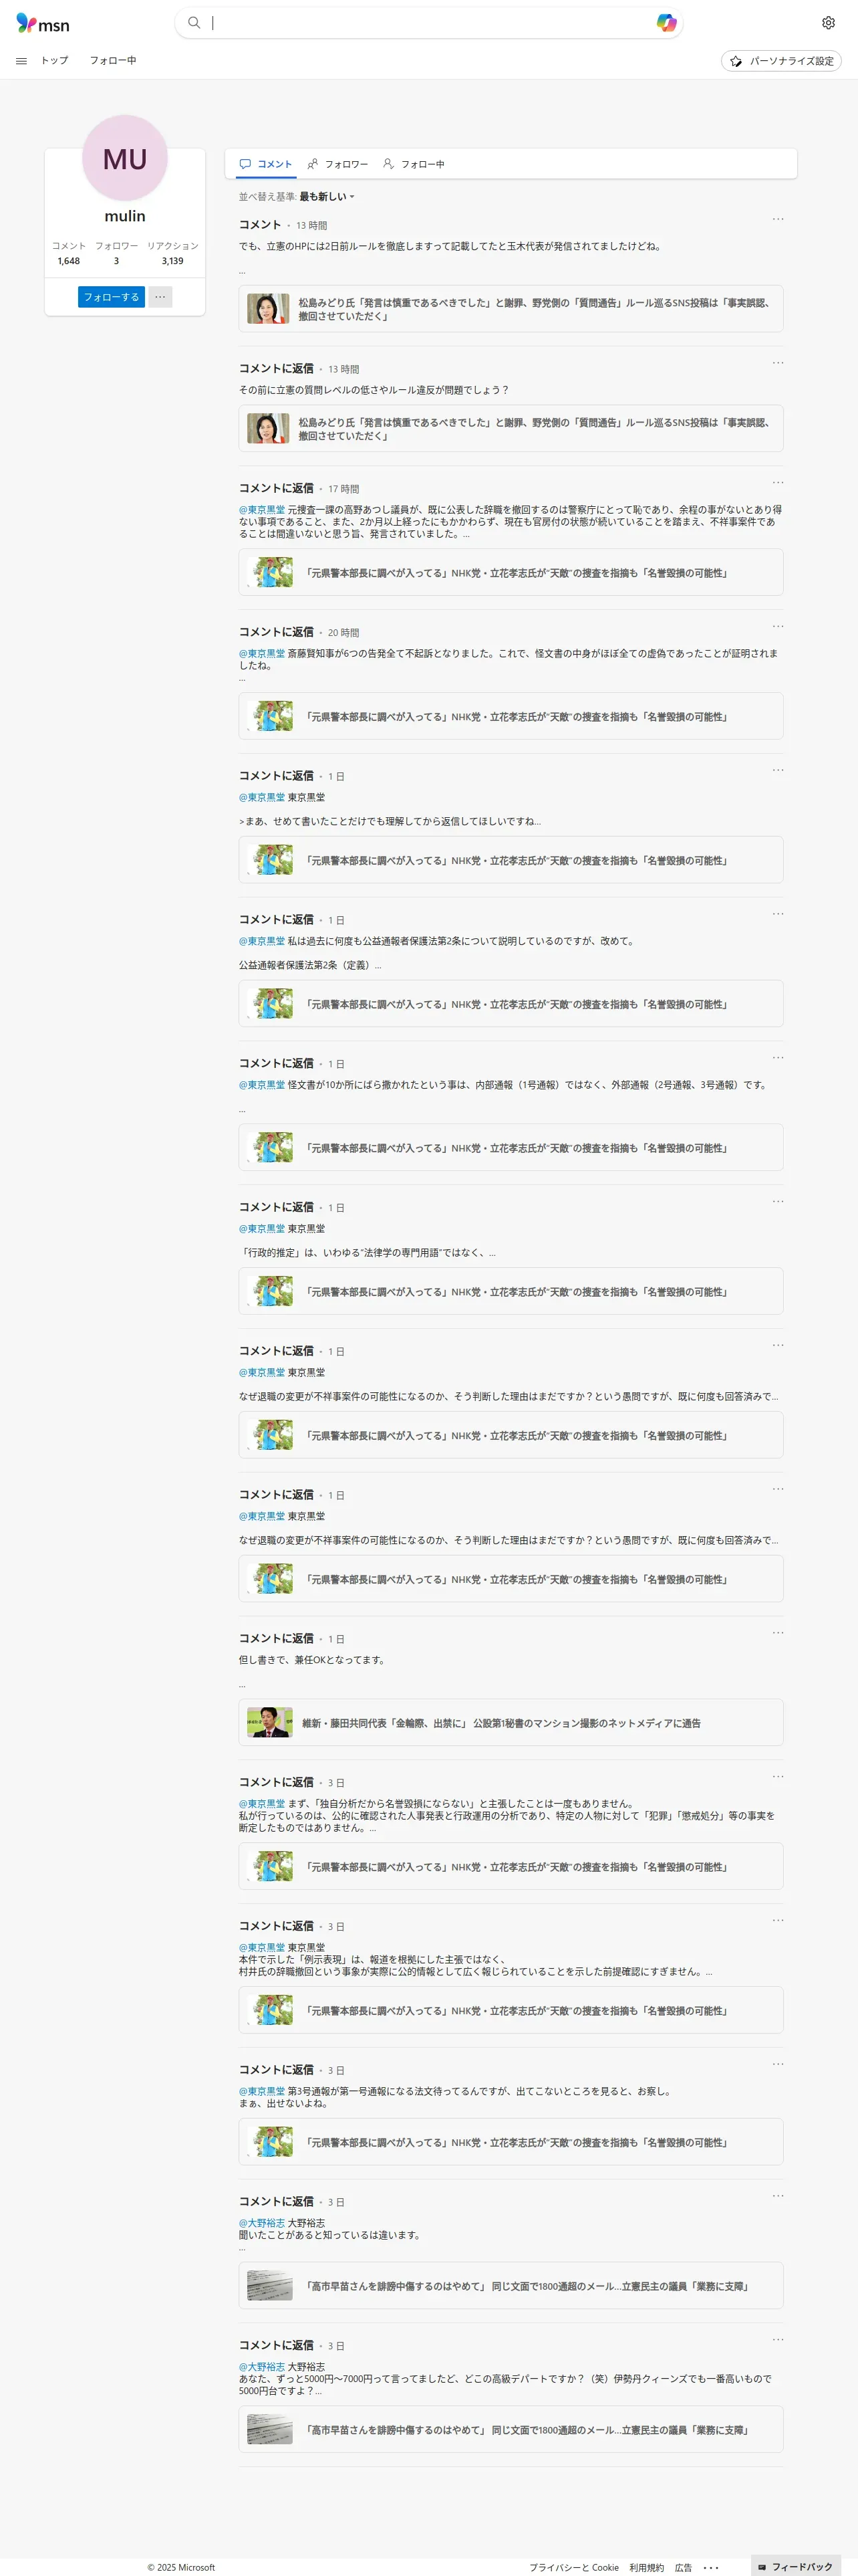Image resolution: width=858 pixels, height=2576 pixels.
Task: Click © 2025 Microsoft footer text
Action: pyautogui.click(x=181, y=2568)
